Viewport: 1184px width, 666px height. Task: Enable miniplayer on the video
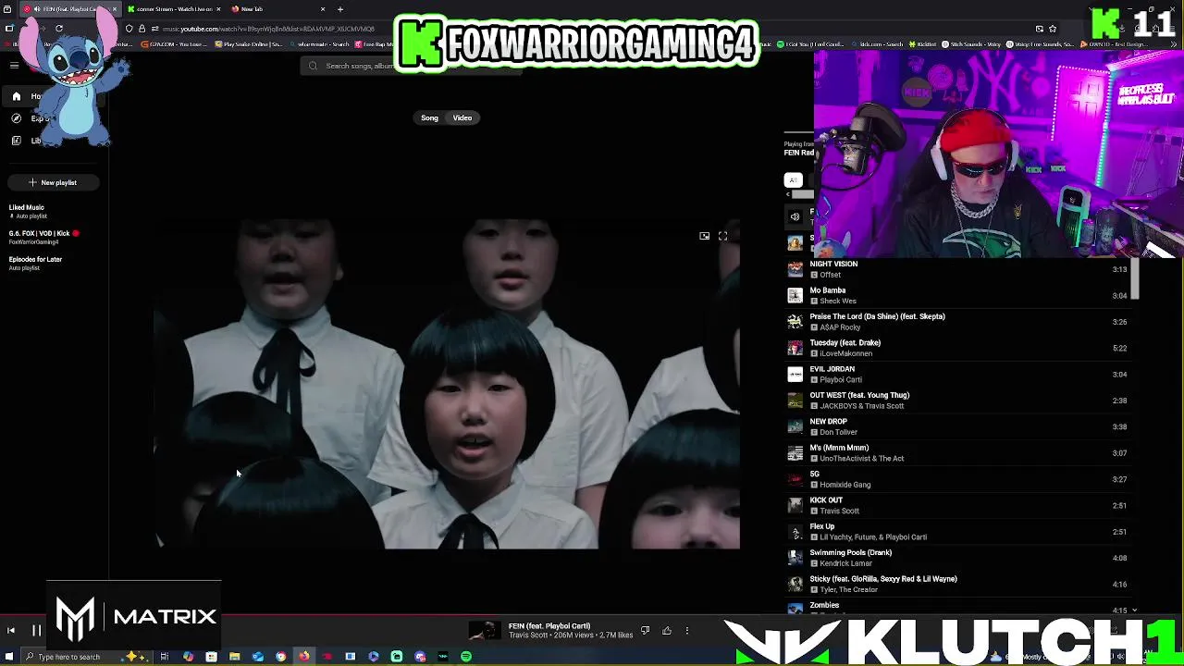click(x=704, y=236)
